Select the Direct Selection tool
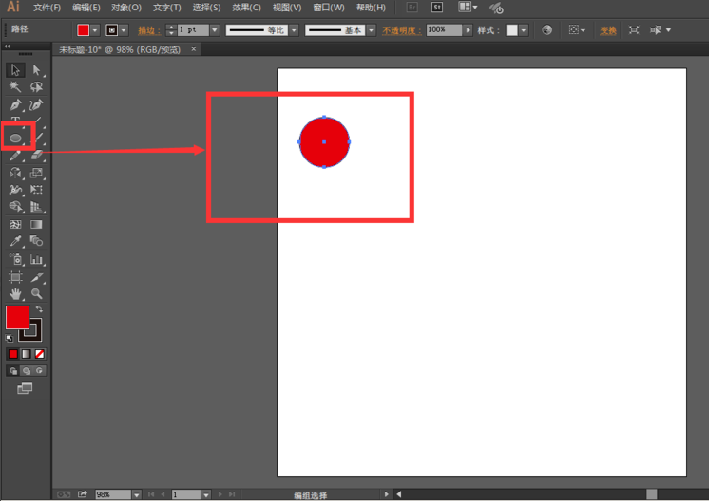 [x=36, y=69]
